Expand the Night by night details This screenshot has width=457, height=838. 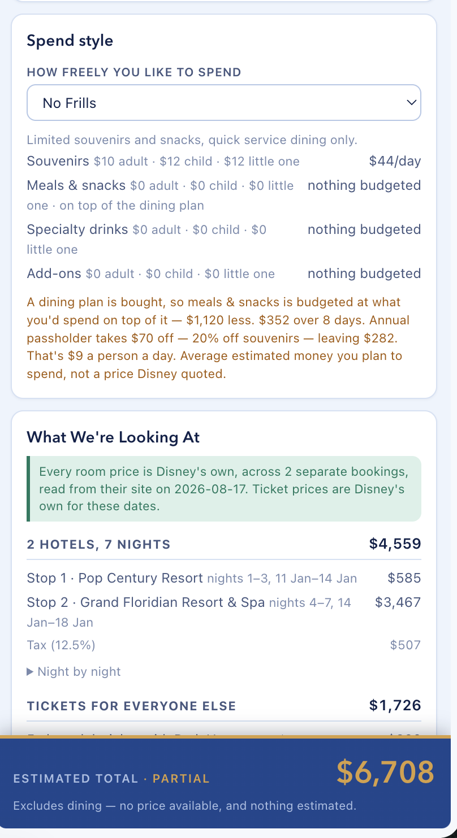74,671
